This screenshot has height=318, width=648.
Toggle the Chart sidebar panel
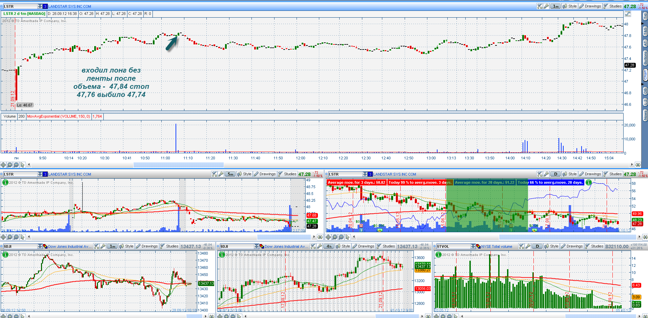[645, 75]
